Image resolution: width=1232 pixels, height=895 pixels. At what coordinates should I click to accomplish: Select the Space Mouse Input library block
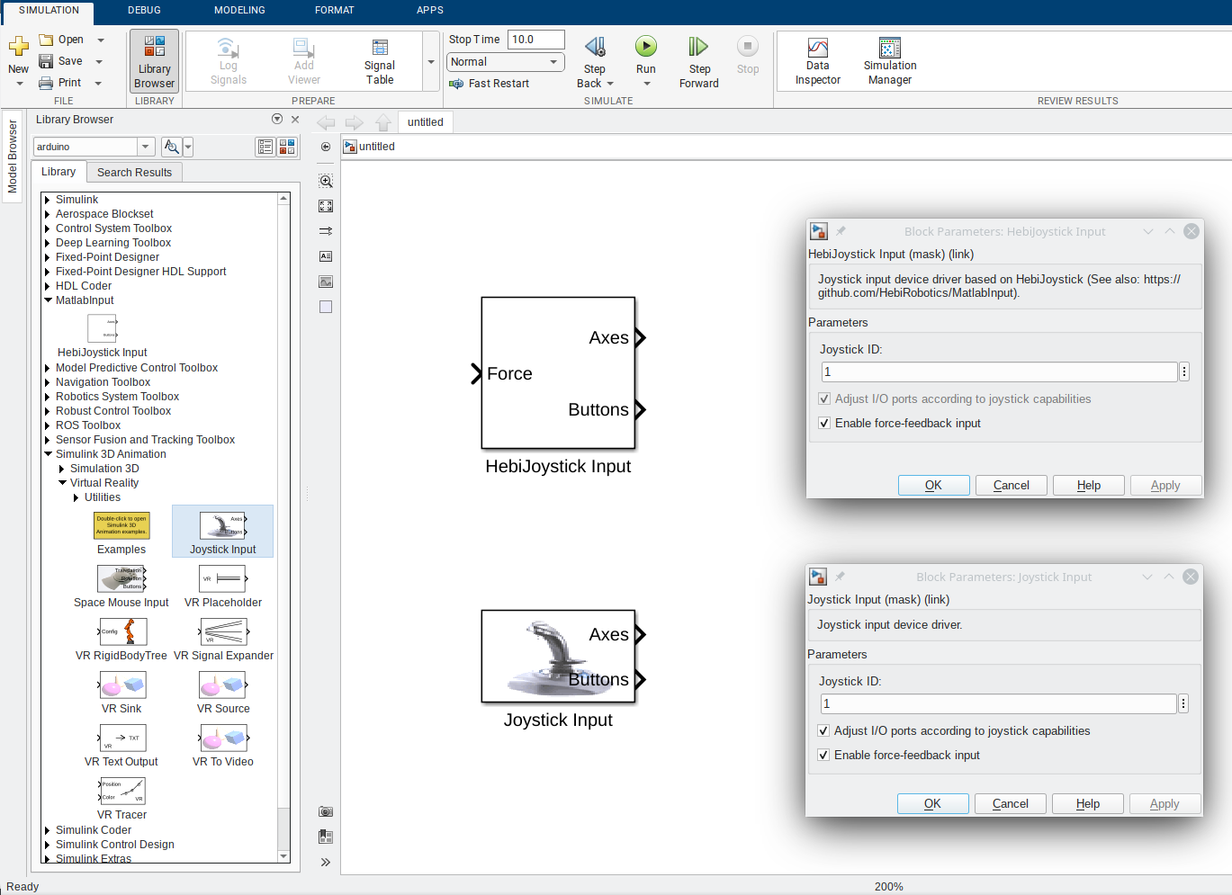click(x=121, y=585)
